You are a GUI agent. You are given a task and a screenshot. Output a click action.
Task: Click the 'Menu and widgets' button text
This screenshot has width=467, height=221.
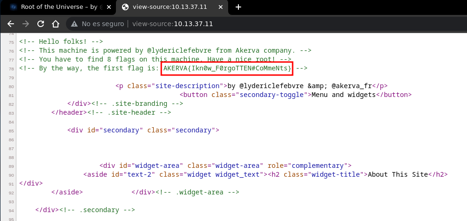[344, 95]
